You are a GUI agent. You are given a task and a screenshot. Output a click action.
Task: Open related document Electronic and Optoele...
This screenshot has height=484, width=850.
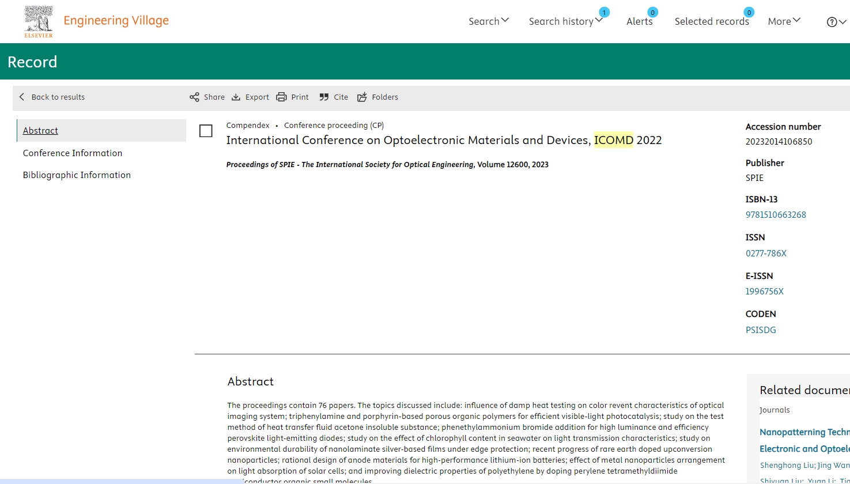(804, 449)
